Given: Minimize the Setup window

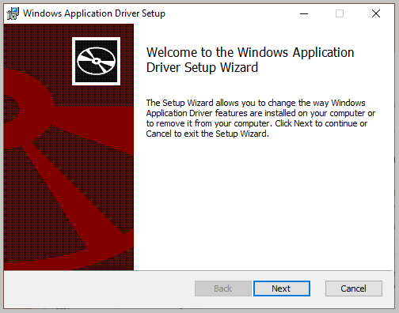Looking at the screenshot, I should tap(304, 13).
